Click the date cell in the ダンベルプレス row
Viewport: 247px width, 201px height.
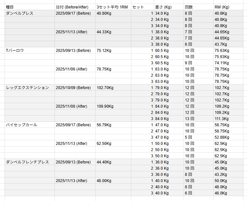click(x=75, y=13)
